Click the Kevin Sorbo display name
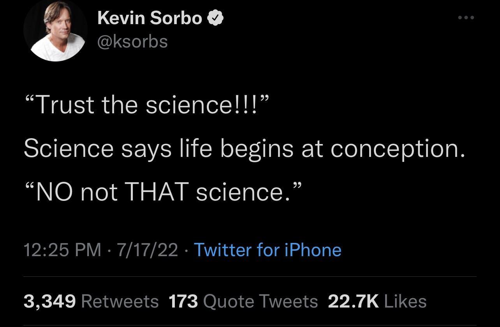500x327 pixels. tap(149, 17)
